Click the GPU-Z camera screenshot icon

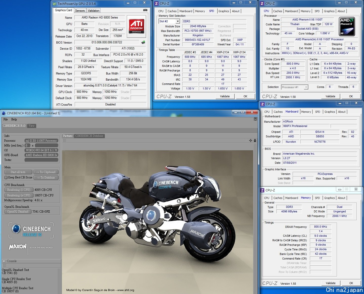pyautogui.click(x=145, y=10)
